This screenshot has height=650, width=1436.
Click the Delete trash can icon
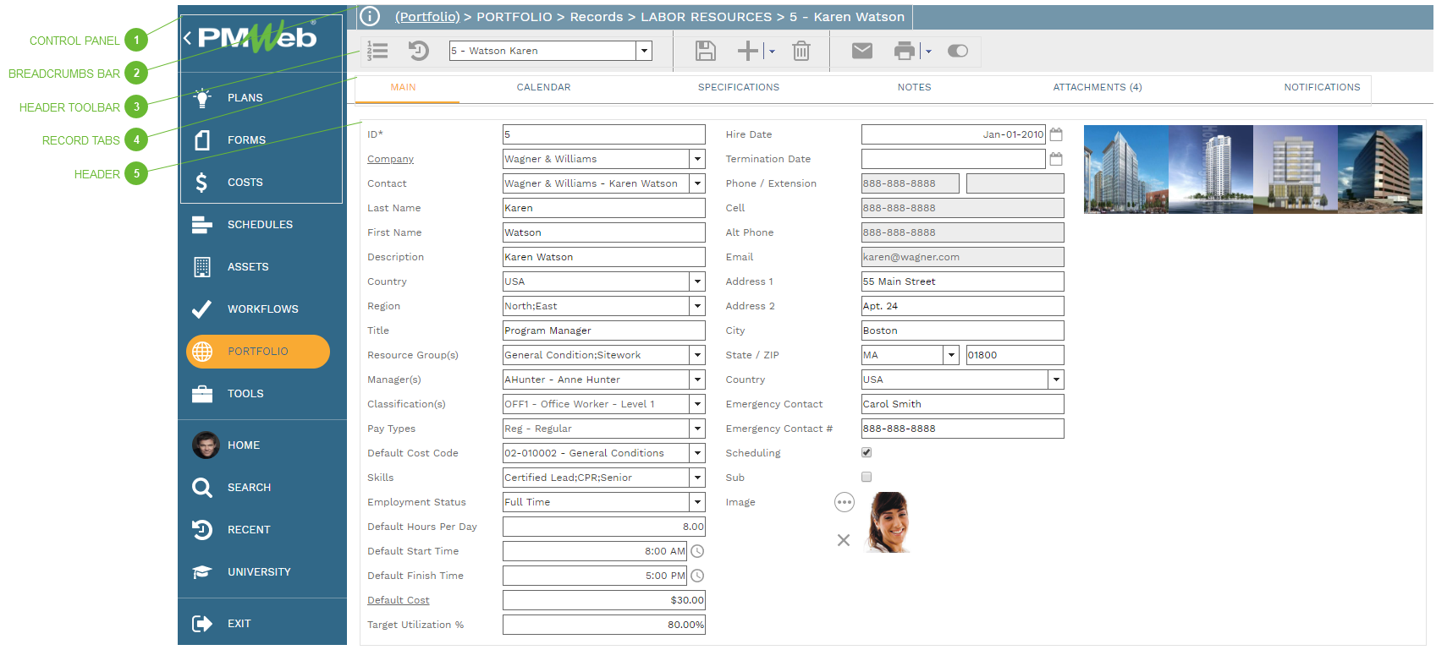(801, 52)
